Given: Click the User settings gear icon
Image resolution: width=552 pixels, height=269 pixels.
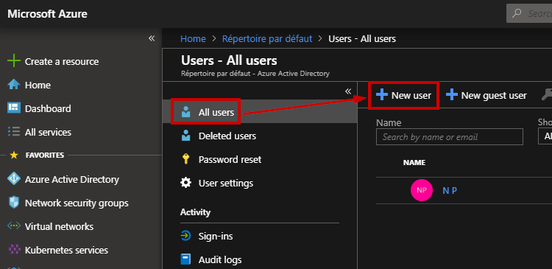Looking at the screenshot, I should [x=185, y=183].
